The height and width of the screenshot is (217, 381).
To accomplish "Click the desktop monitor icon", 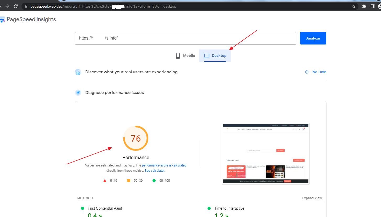I will 207,56.
